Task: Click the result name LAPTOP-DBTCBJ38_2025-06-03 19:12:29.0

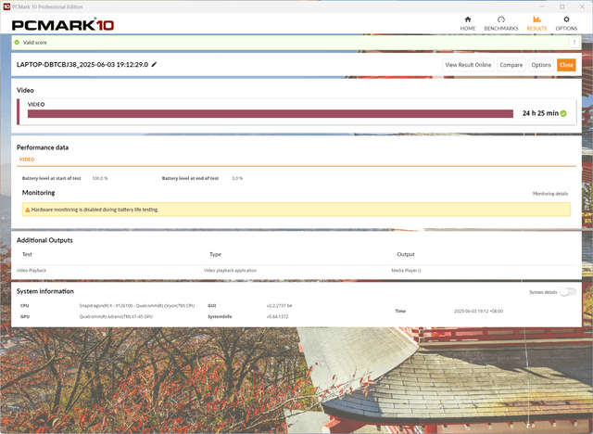Action: click(x=82, y=64)
